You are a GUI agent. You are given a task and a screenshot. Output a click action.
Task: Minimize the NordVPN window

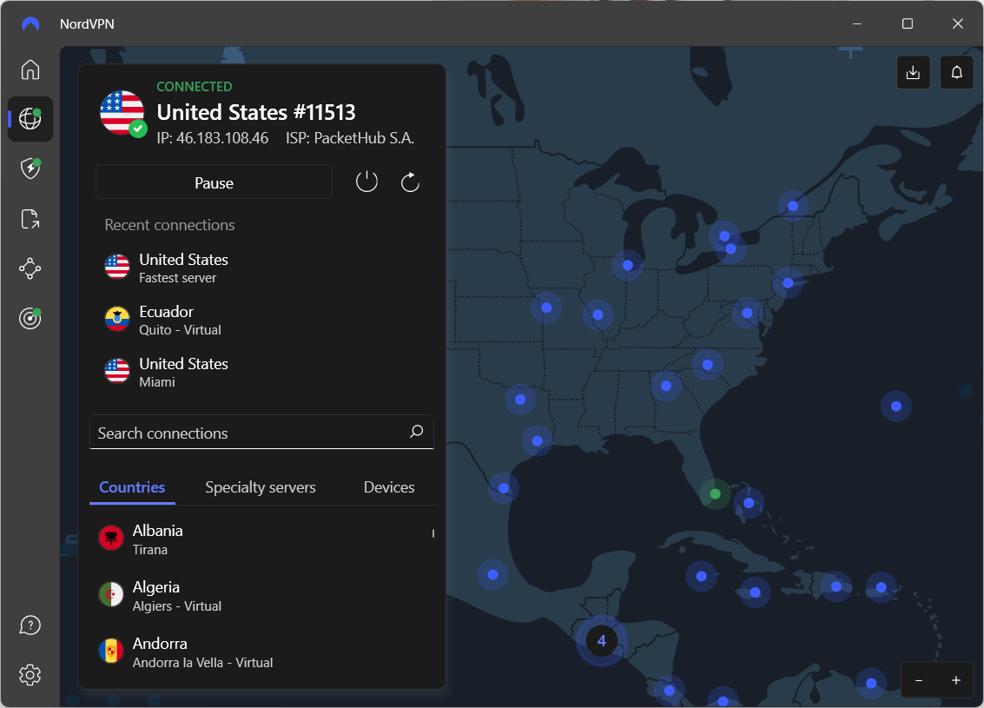(x=856, y=23)
